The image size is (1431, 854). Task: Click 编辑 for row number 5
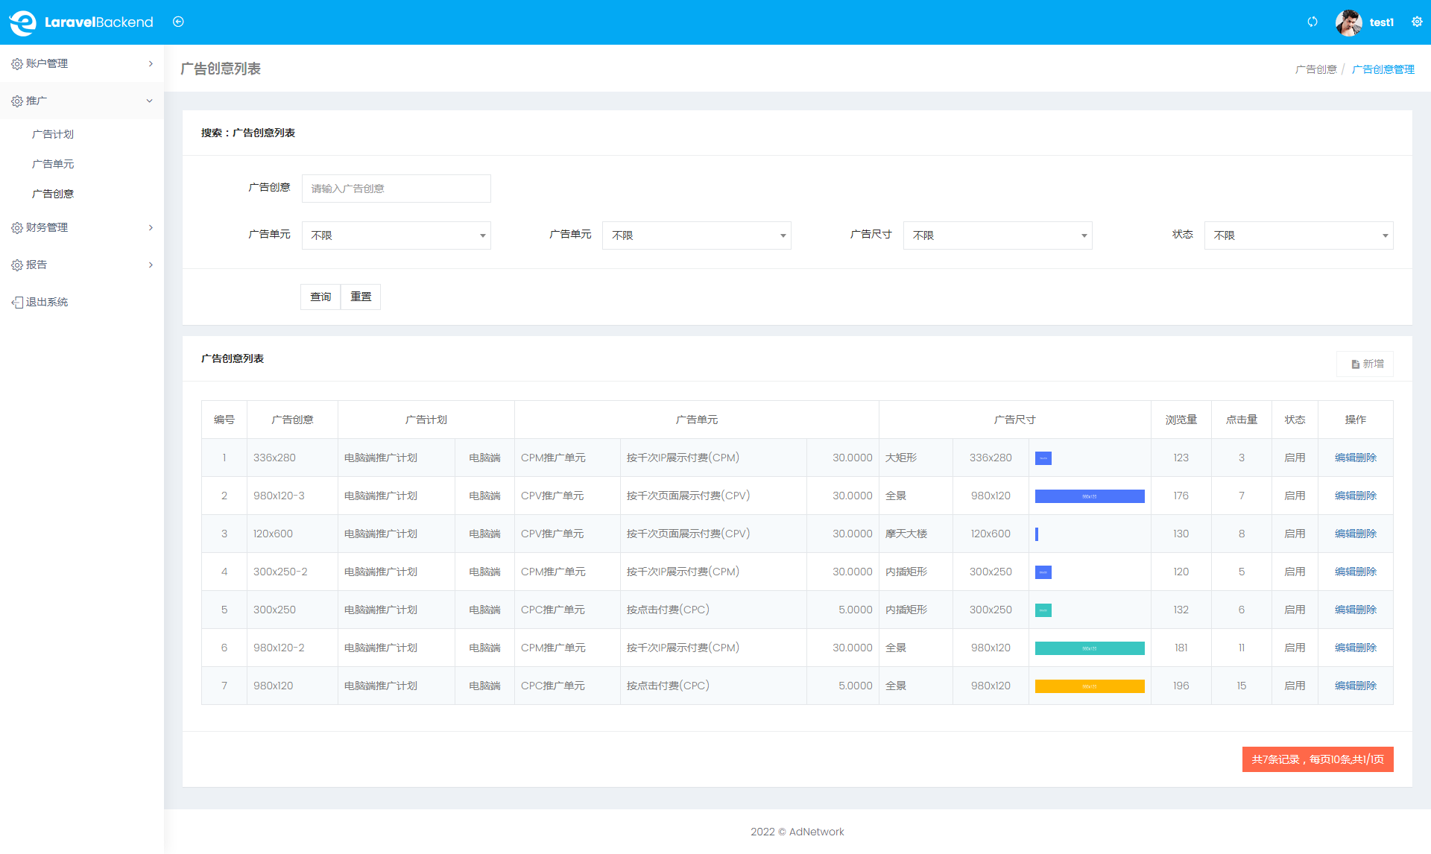pyautogui.click(x=1345, y=610)
